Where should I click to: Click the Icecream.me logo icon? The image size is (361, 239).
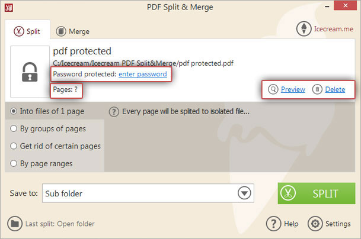[305, 29]
